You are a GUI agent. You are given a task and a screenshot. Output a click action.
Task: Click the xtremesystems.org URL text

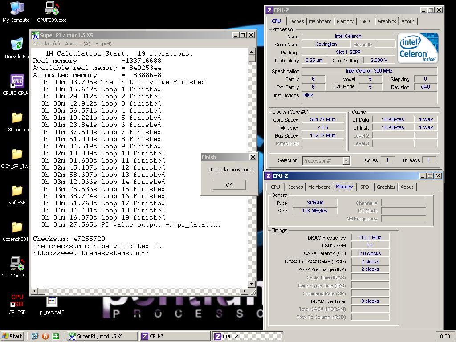click(91, 253)
